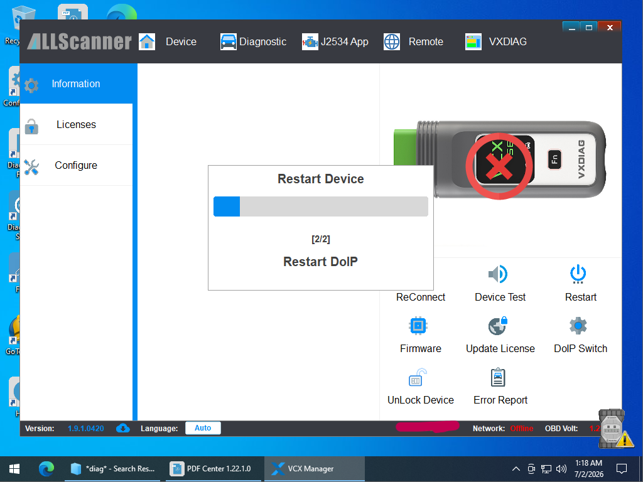
Task: Click the Update License label
Action: [500, 349]
